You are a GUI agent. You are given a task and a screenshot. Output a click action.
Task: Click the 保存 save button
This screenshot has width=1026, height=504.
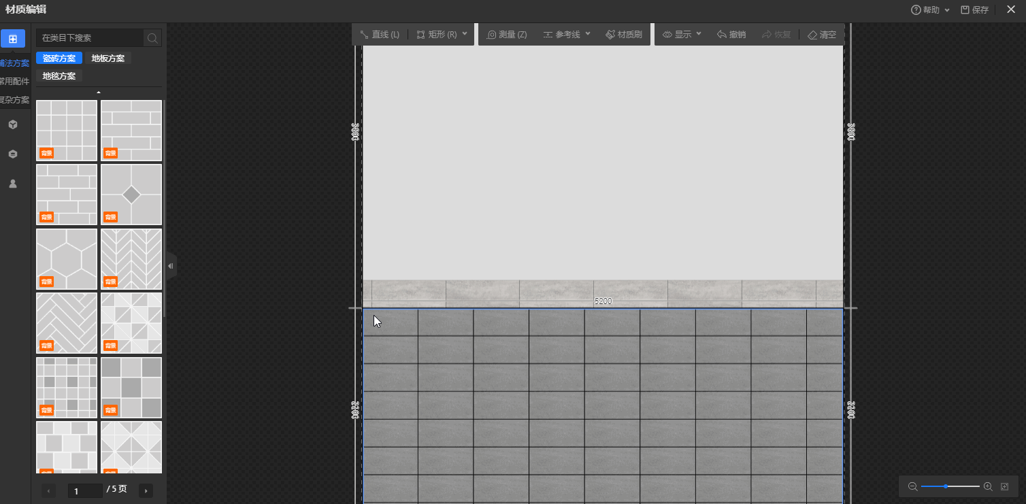974,10
